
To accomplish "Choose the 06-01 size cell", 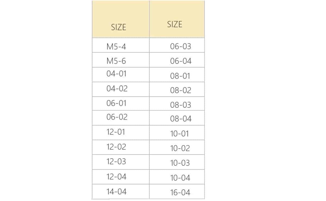I will (117, 103).
